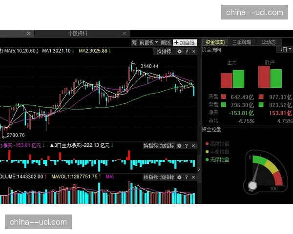Image resolution: width=293 pixels, height=234 pixels.
Task: Close the 个股资料 tab
Action: [x=124, y=34]
